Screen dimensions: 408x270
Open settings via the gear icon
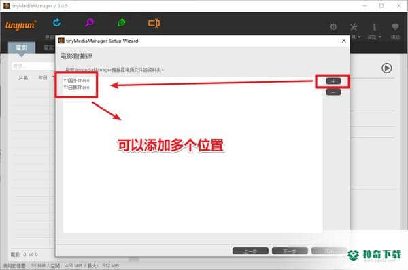[333, 26]
